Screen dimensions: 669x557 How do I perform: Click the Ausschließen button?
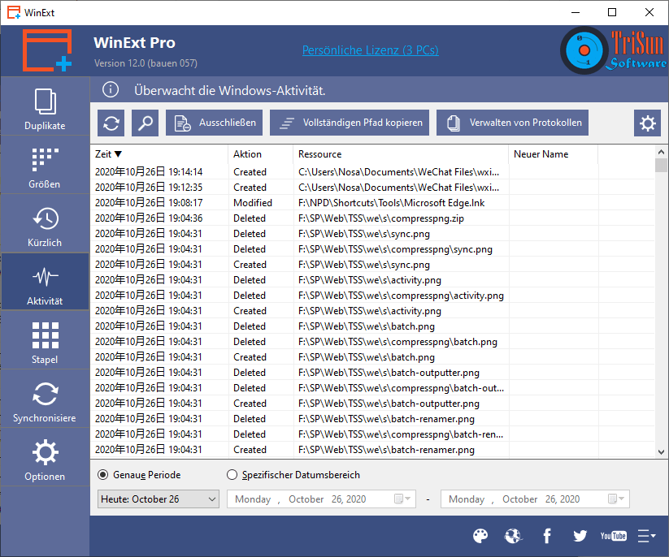[214, 123]
